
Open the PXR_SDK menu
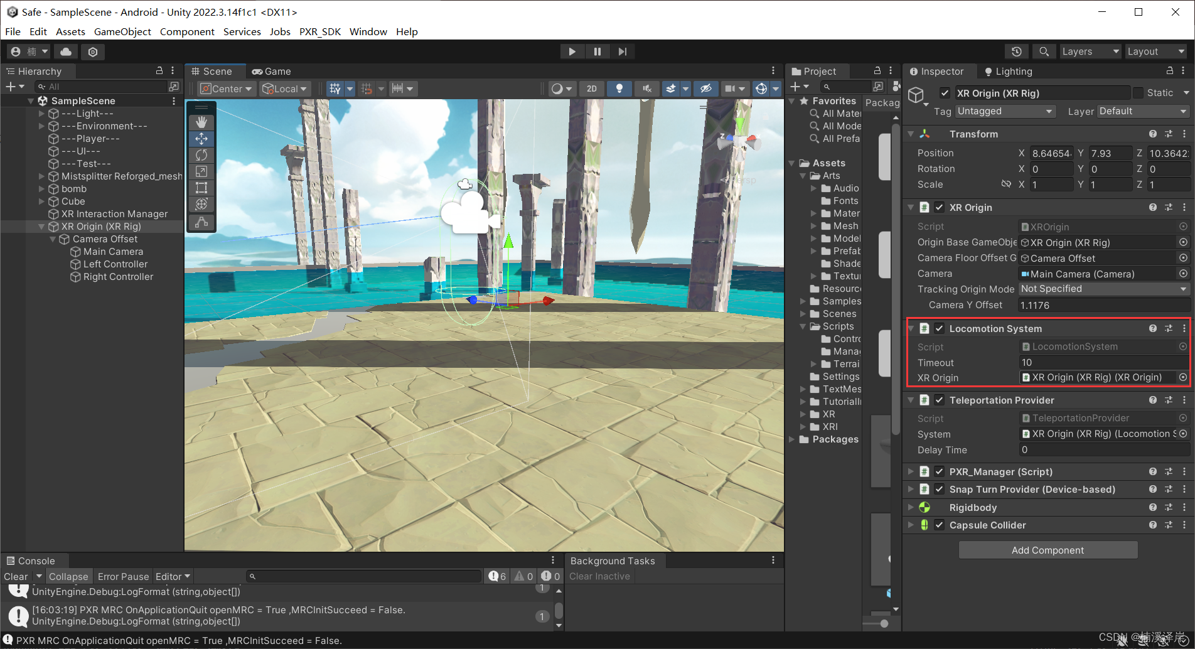tap(320, 31)
